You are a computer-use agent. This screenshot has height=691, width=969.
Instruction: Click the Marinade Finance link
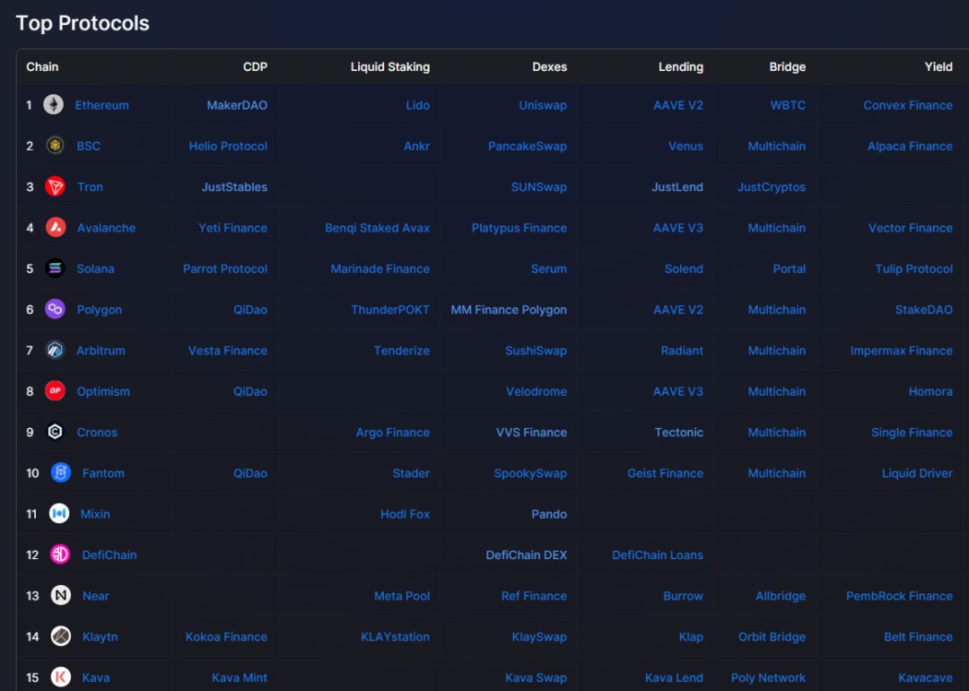click(380, 268)
